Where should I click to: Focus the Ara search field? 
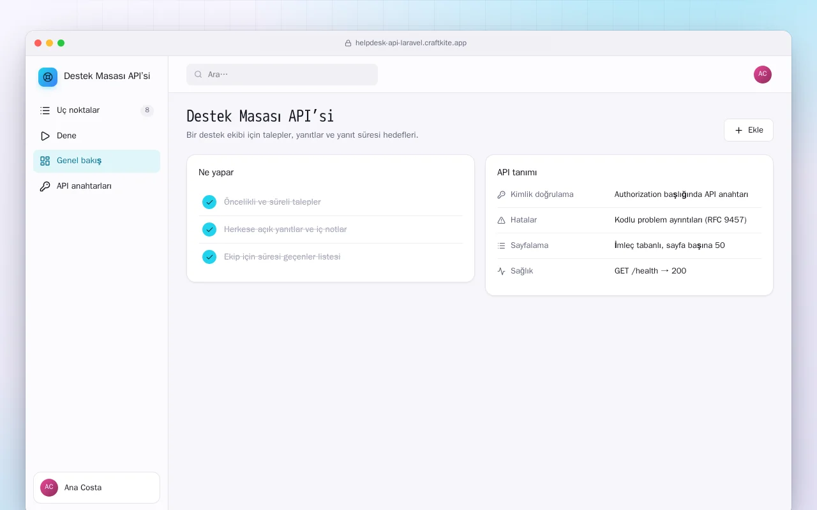(x=282, y=75)
